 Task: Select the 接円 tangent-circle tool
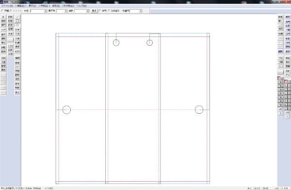click(x=3, y=25)
